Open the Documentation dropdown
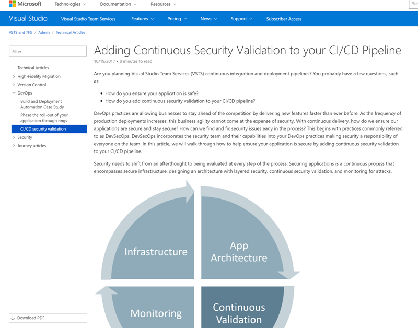 pos(116,5)
